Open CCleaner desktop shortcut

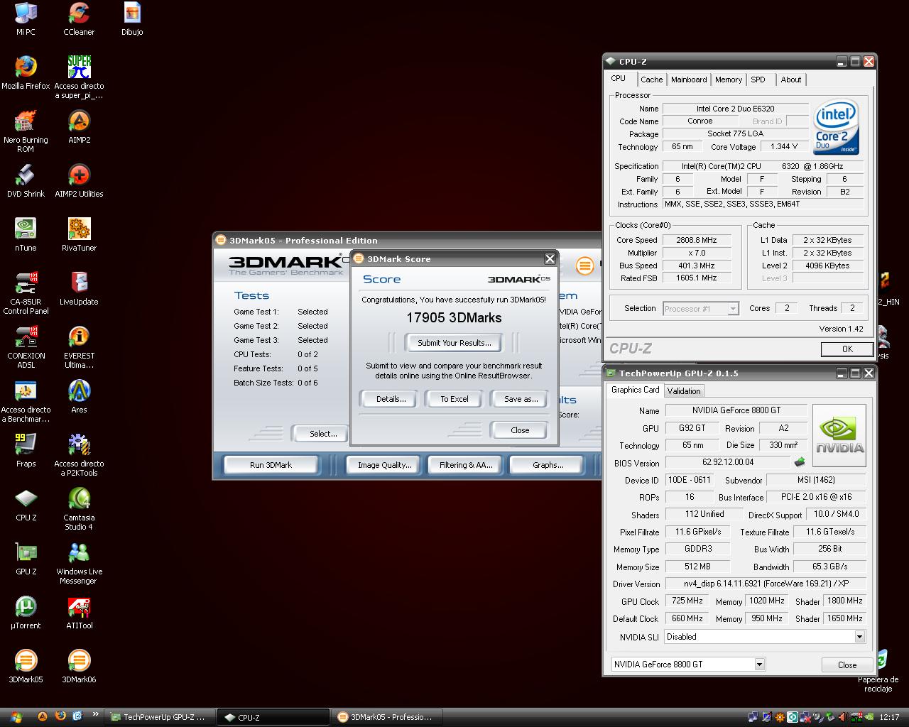pos(79,18)
